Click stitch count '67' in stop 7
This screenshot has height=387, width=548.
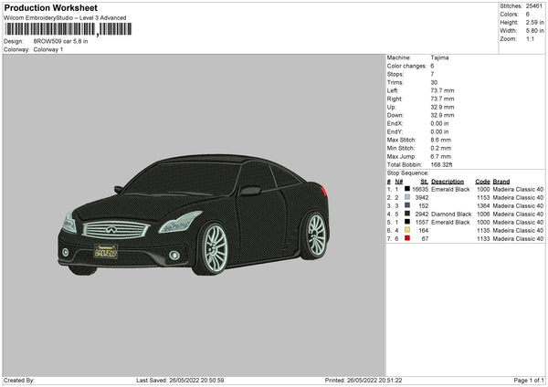(425, 239)
